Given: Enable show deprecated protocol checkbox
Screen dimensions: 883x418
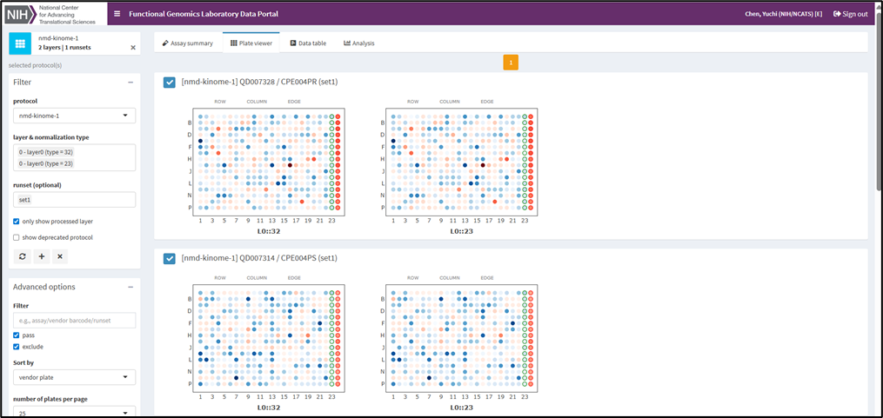Looking at the screenshot, I should point(17,237).
